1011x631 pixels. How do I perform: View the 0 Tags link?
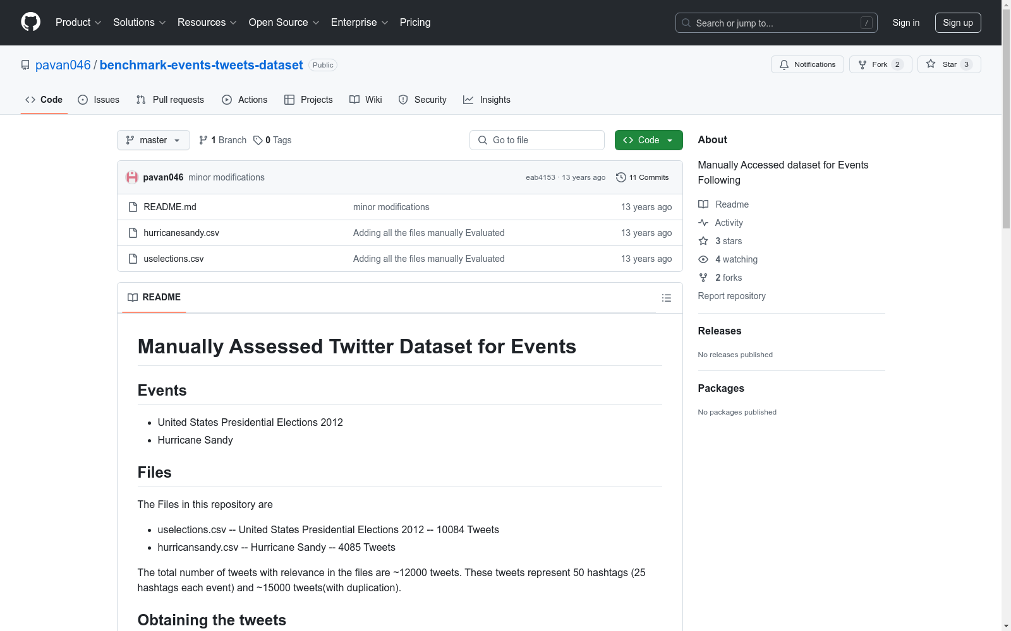[272, 140]
